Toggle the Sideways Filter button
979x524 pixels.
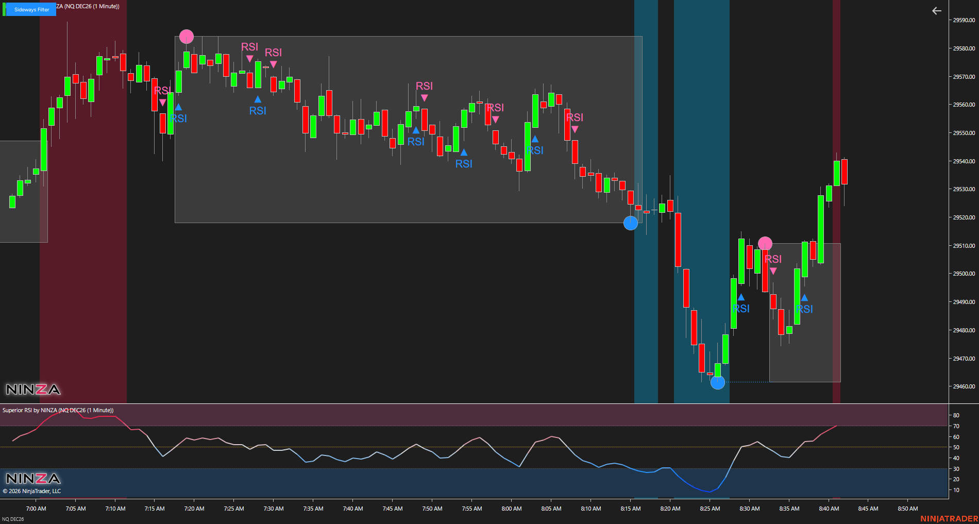(30, 9)
